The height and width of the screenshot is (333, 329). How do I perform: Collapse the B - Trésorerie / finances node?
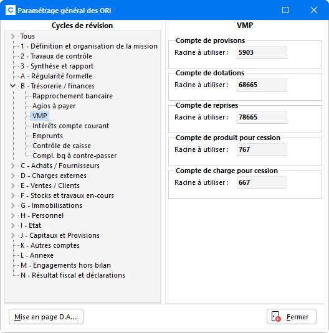[x=12, y=86]
